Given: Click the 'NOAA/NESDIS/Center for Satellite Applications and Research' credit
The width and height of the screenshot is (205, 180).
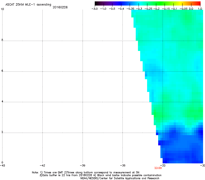Looking at the screenshot, I should [120, 178].
